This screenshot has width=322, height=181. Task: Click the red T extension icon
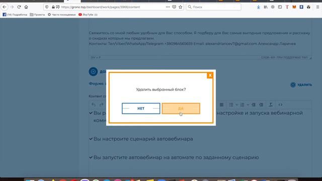tap(287, 7)
